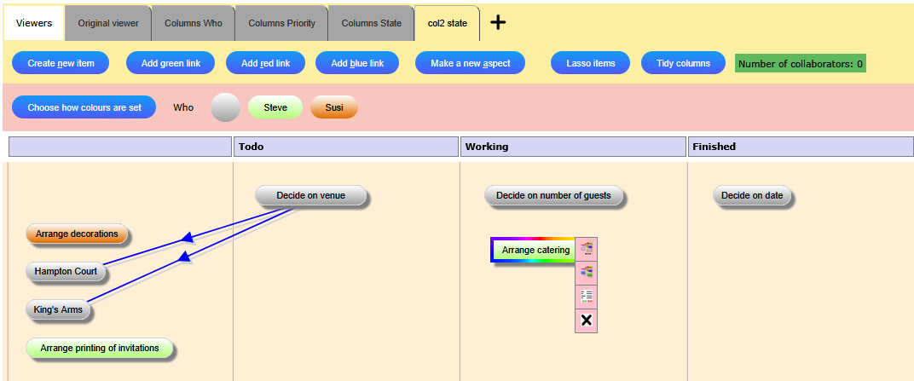Switch to the Original viewer tab
The height and width of the screenshot is (381, 914).
108,23
